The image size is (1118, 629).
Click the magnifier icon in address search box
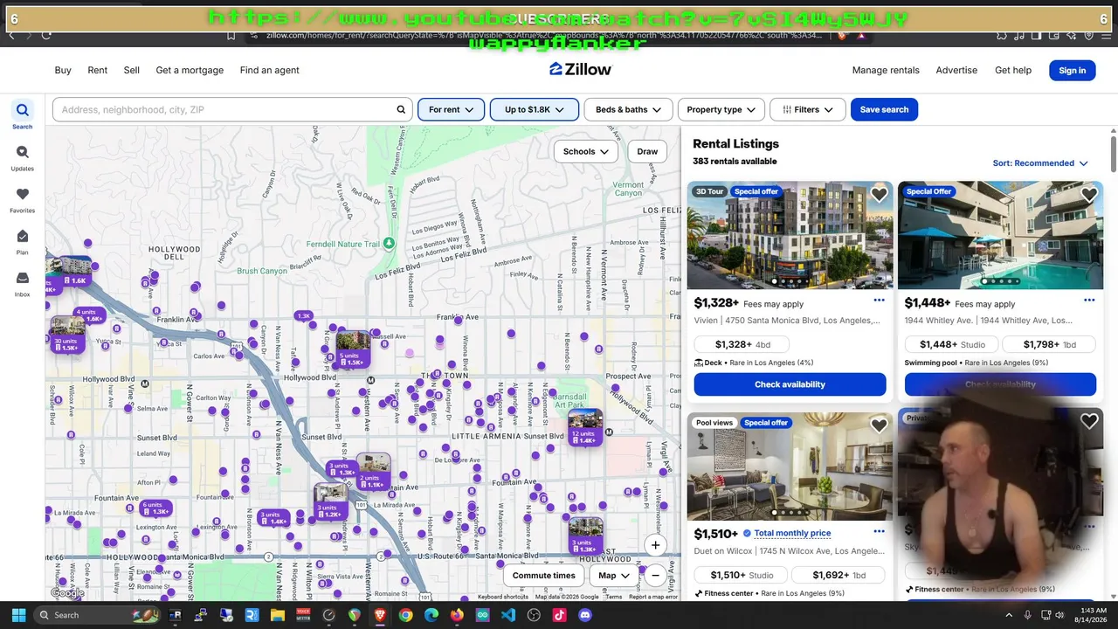401,110
